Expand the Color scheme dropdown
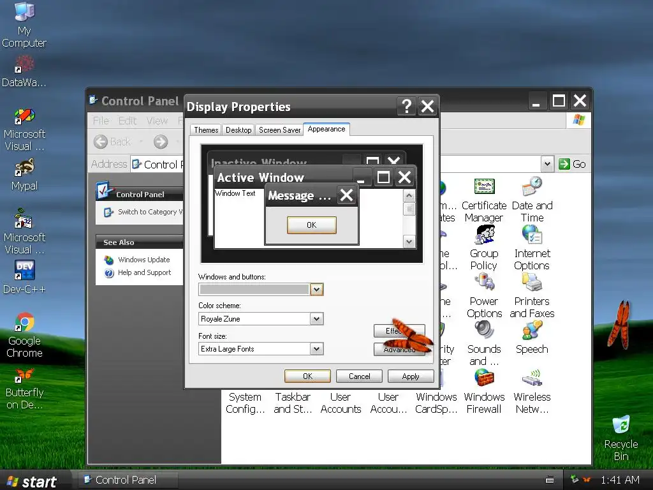This screenshot has height=490, width=653. click(x=316, y=319)
